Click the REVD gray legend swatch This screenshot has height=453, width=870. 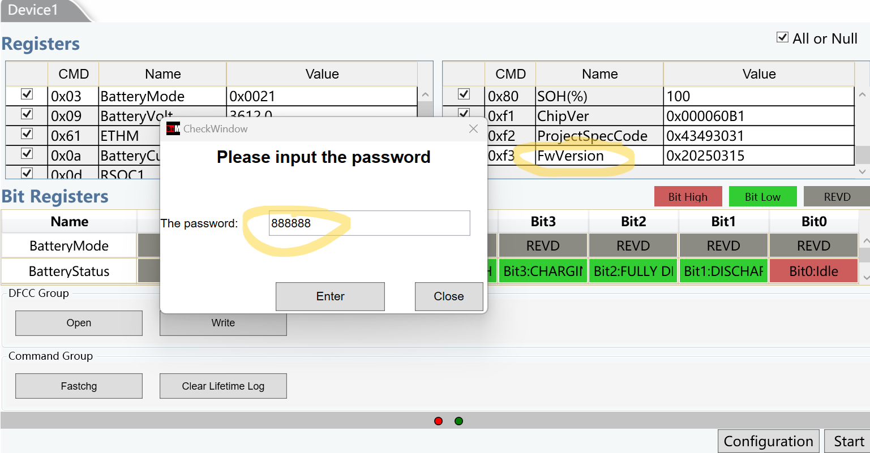click(x=837, y=197)
